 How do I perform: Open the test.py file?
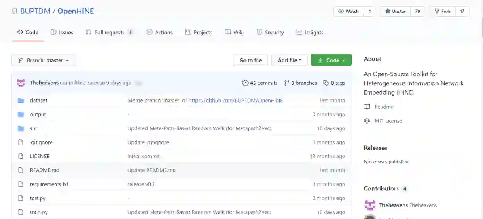38,198
